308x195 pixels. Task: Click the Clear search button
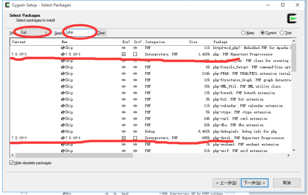pos(102,33)
